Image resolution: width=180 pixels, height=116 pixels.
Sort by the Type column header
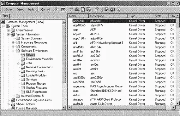coord(141,16)
